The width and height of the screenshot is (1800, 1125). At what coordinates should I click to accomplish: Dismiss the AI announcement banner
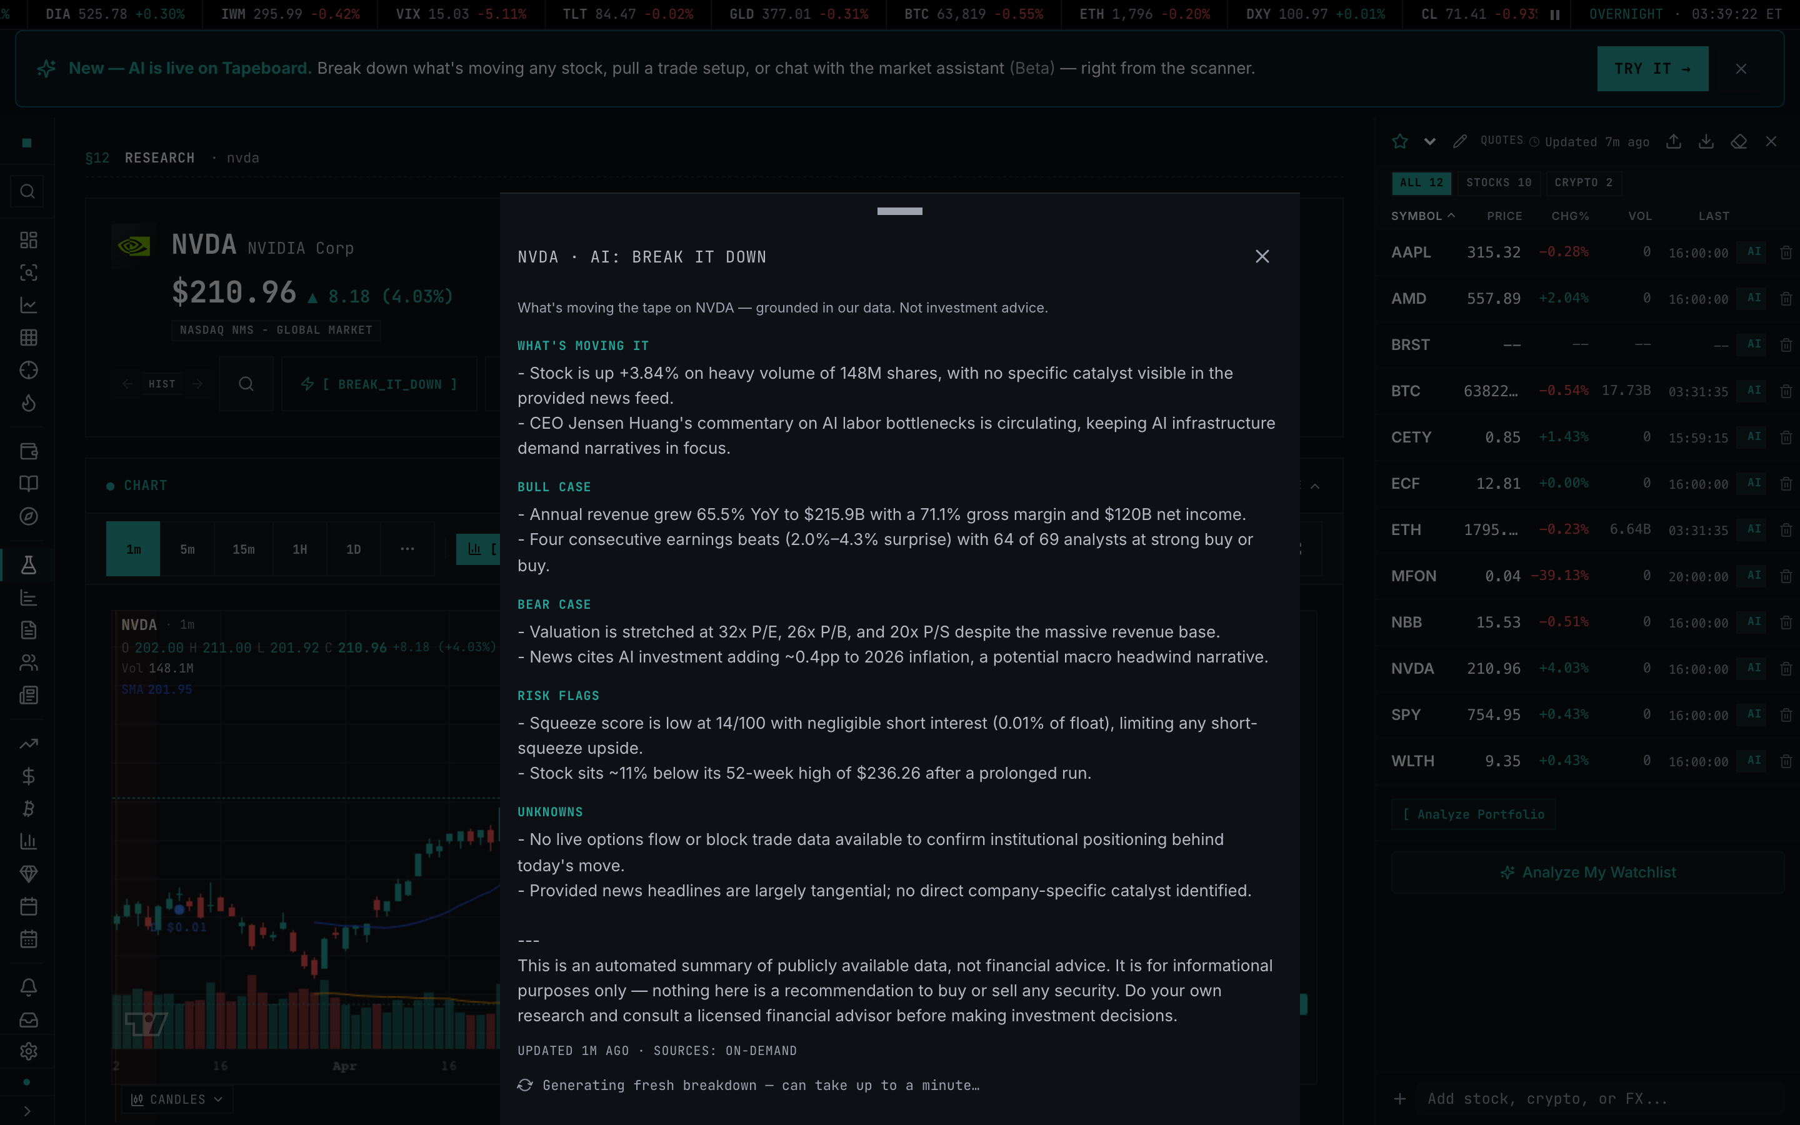[x=1741, y=69]
